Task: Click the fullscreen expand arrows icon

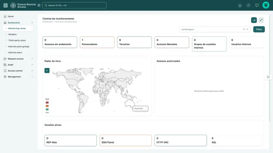Action: (261, 20)
